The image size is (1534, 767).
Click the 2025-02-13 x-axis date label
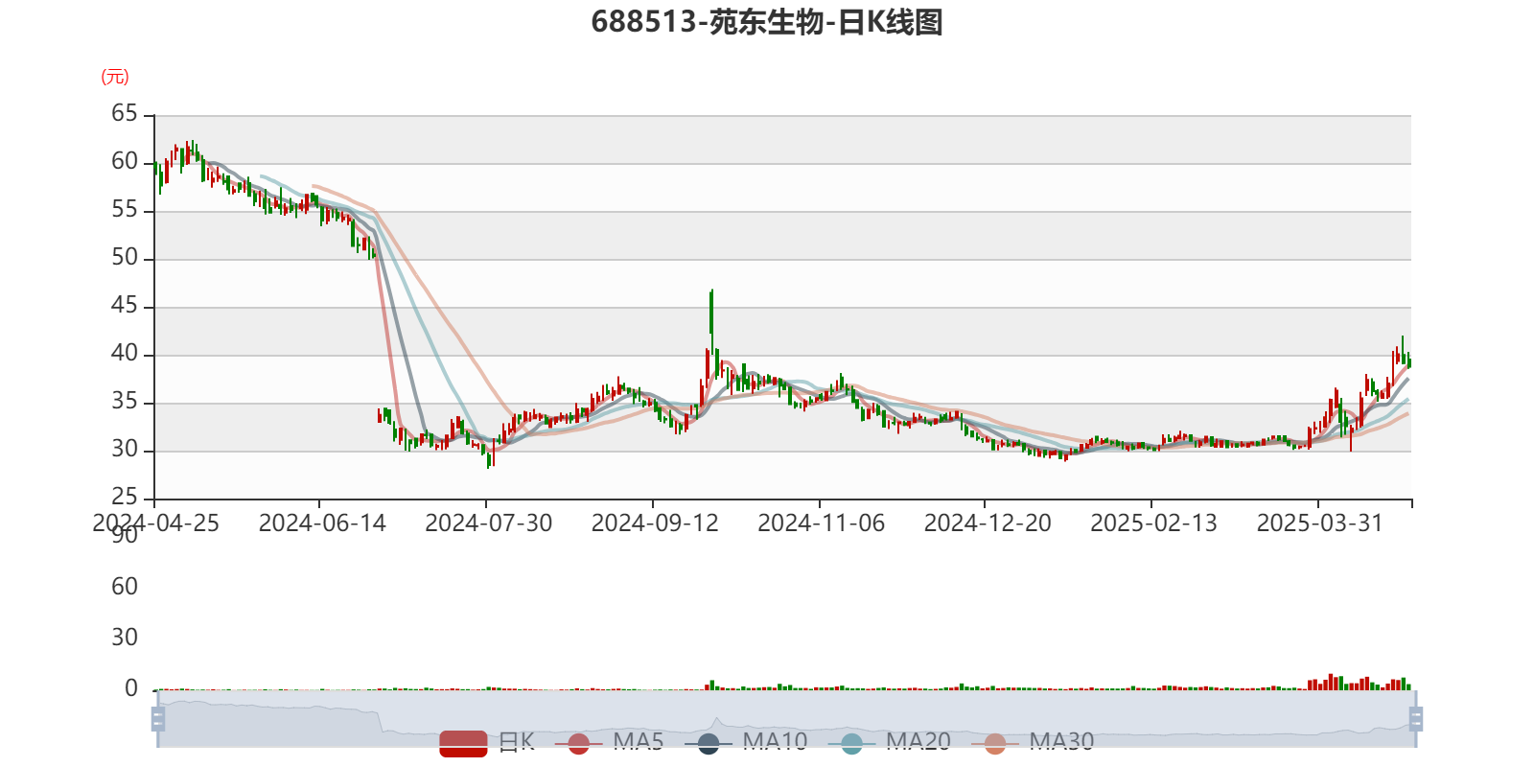(x=1152, y=523)
